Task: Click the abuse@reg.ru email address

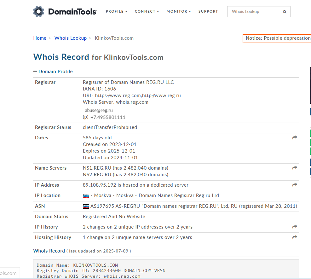Action: (99, 110)
